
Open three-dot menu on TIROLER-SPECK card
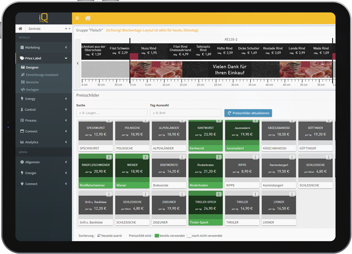218,194
